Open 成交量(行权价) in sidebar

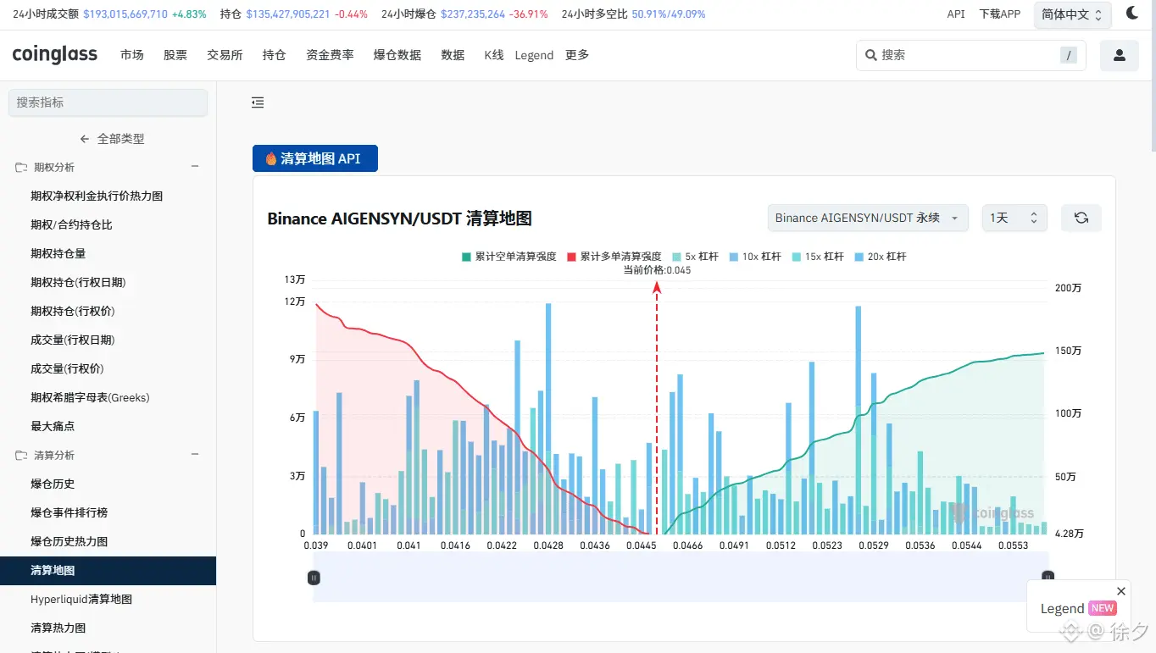pos(67,369)
